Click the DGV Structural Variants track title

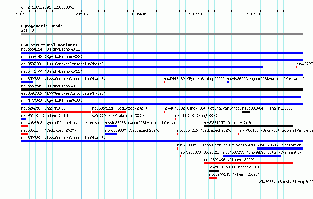point(49,45)
